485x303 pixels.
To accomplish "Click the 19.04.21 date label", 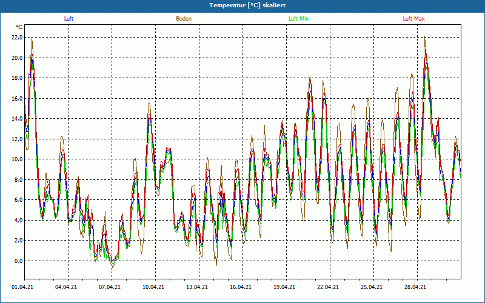I will [x=284, y=287].
